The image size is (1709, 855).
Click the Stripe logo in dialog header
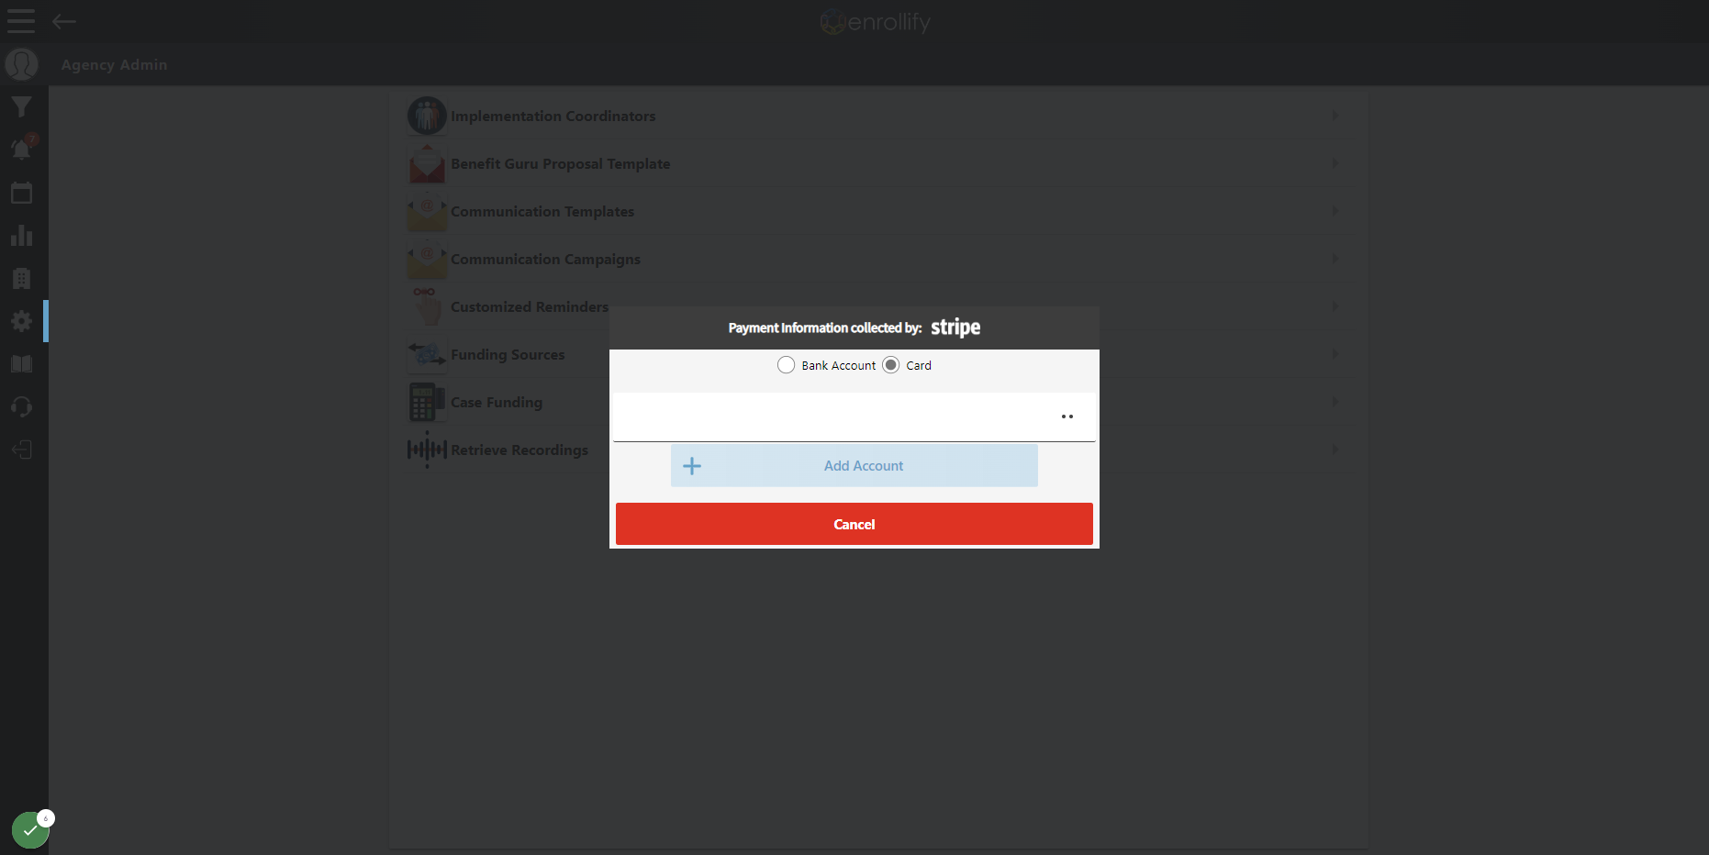tap(955, 328)
